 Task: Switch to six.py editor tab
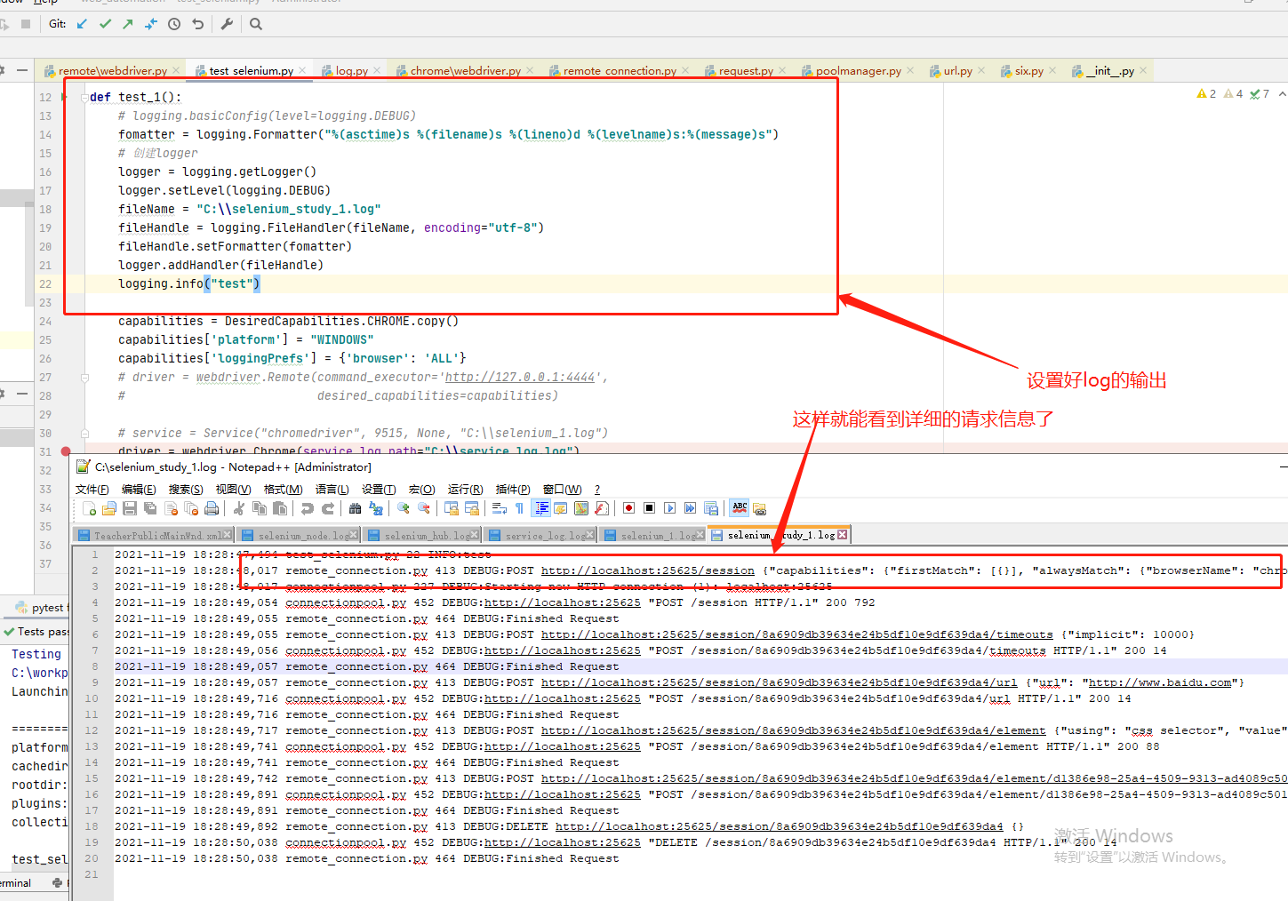1028,71
